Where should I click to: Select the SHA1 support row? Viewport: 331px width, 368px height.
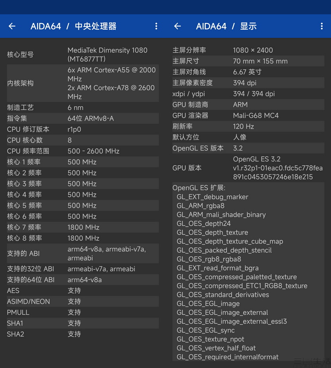click(x=83, y=323)
